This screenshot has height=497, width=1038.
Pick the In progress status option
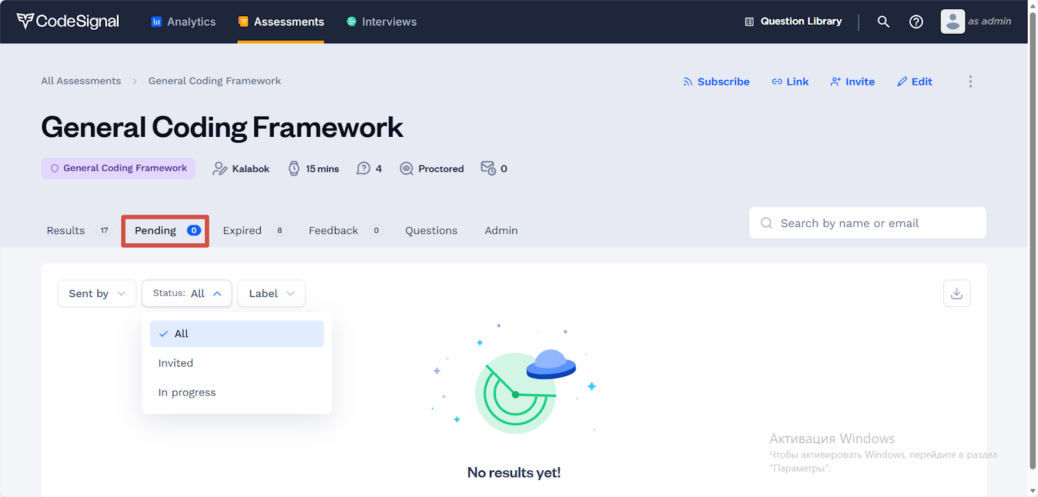187,393
